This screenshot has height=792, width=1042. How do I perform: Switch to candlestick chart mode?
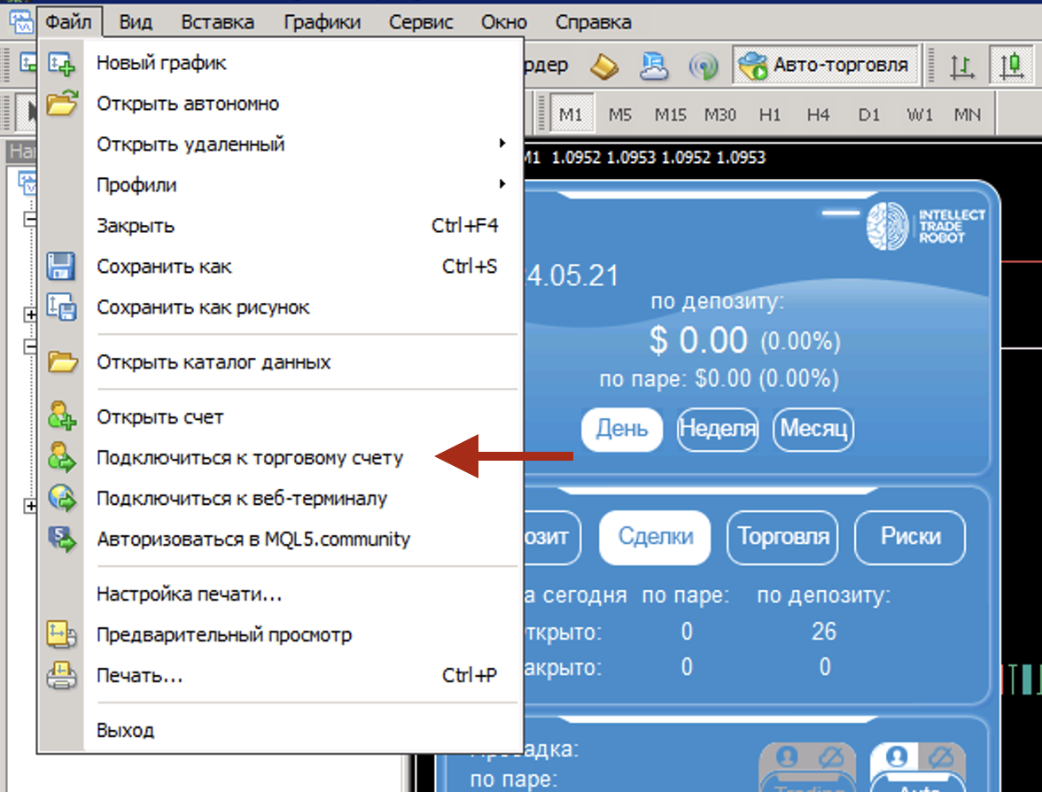point(1012,66)
